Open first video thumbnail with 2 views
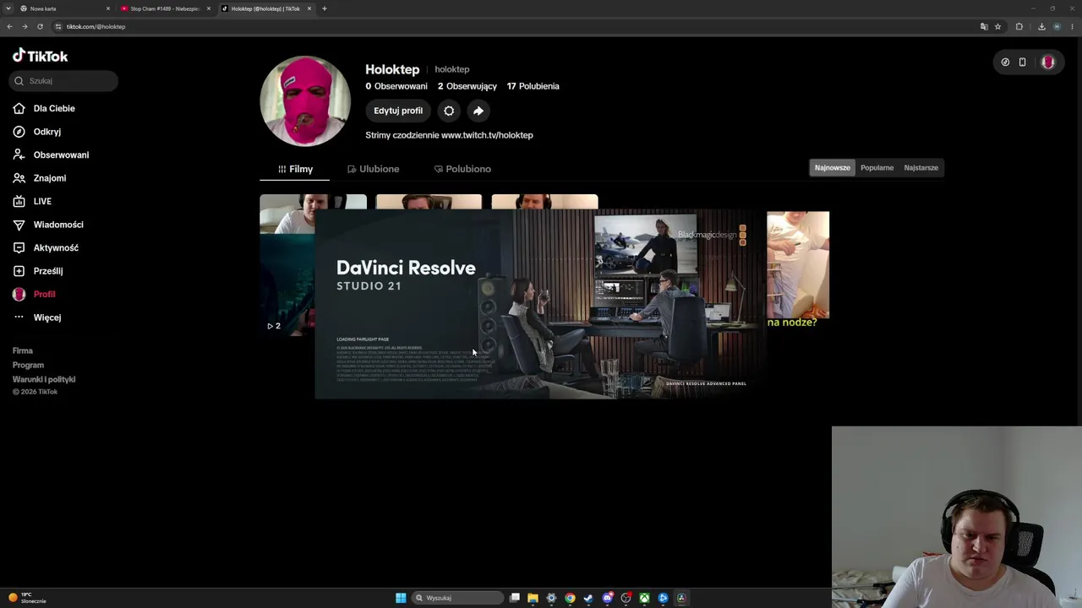Screen dimensions: 1082x608 coord(287,265)
